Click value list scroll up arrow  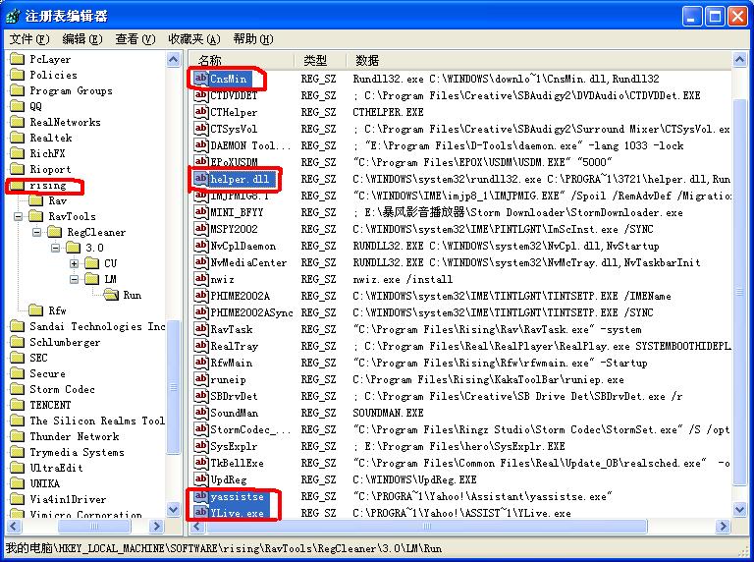pyautogui.click(x=739, y=60)
